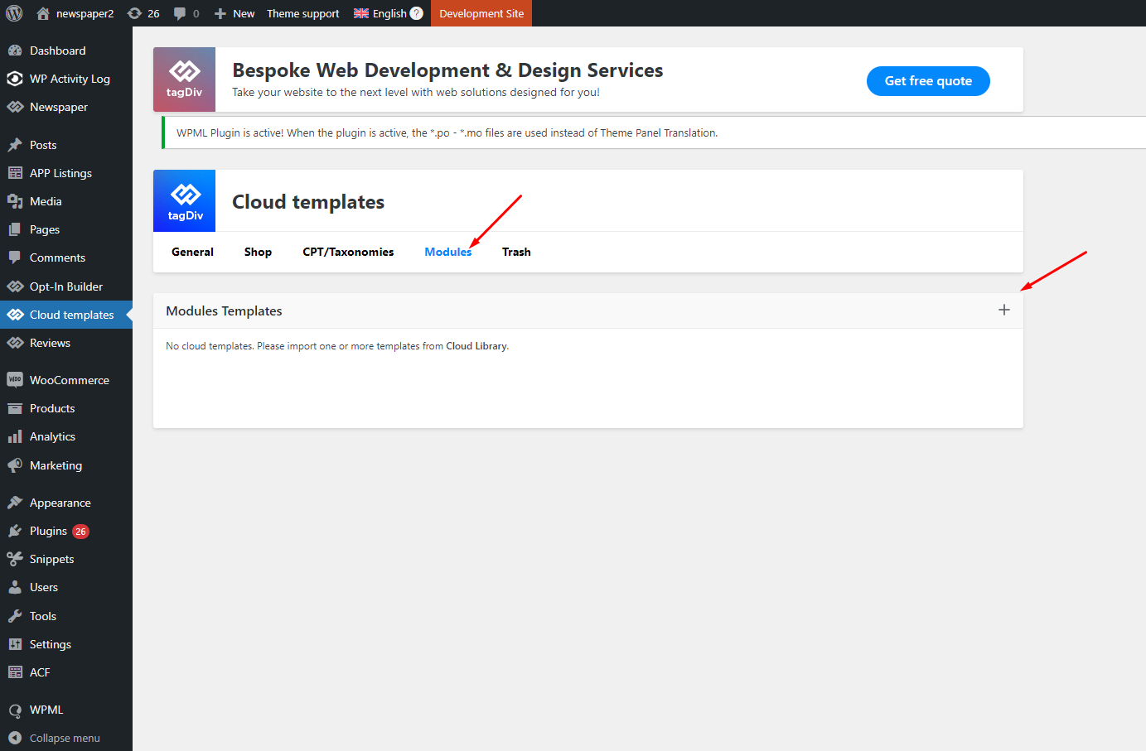Click the Users person icon
Screen dimensions: 1146x751
(x=15, y=587)
